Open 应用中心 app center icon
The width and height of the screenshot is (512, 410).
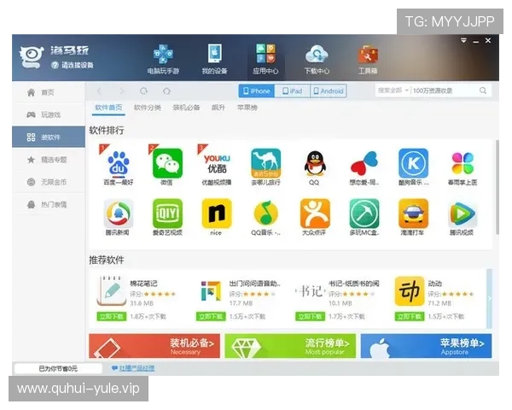265,59
